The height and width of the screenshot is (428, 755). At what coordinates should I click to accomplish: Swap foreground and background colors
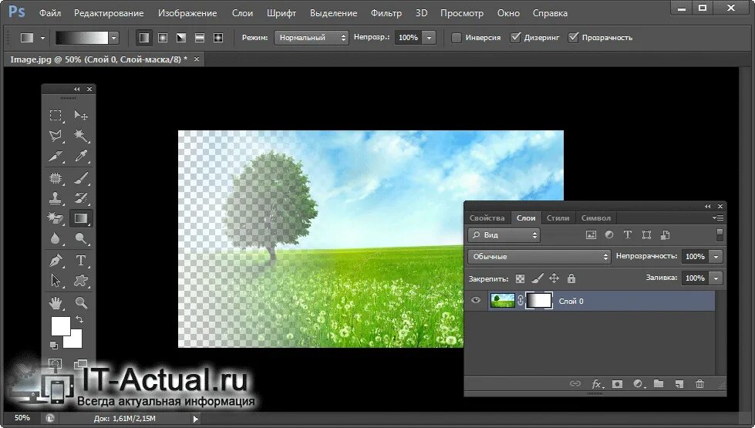[79, 320]
